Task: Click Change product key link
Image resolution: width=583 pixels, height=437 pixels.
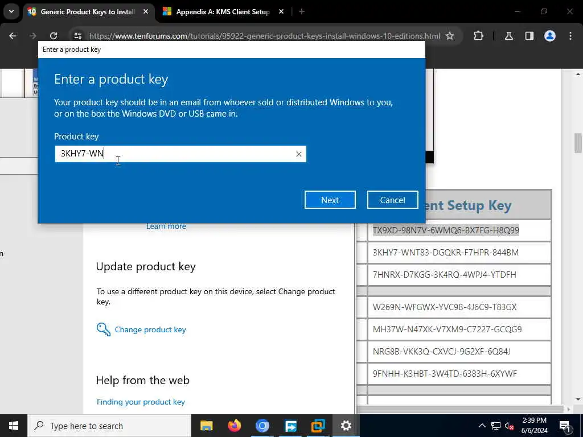Action: pos(150,329)
